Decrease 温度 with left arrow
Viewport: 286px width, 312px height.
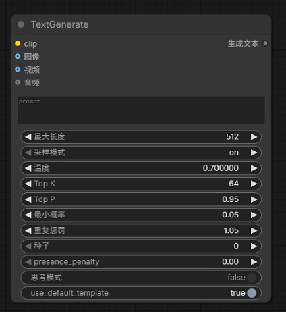tap(28, 168)
